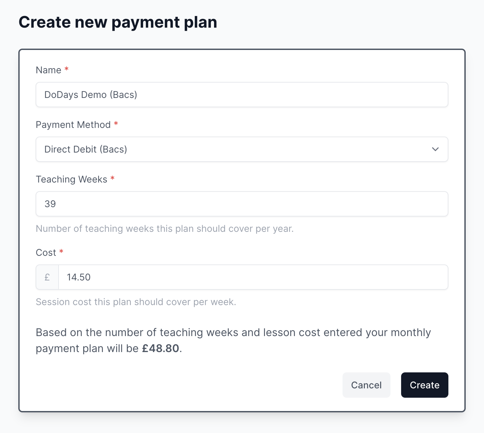Click Cancel to dismiss the form
Viewport: 484px width, 433px height.
pyautogui.click(x=366, y=385)
